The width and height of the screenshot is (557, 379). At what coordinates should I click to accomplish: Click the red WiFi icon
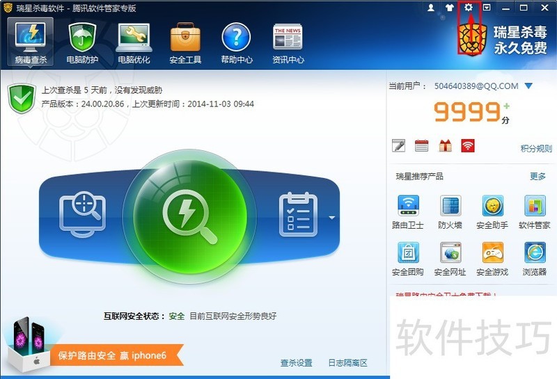click(x=468, y=145)
